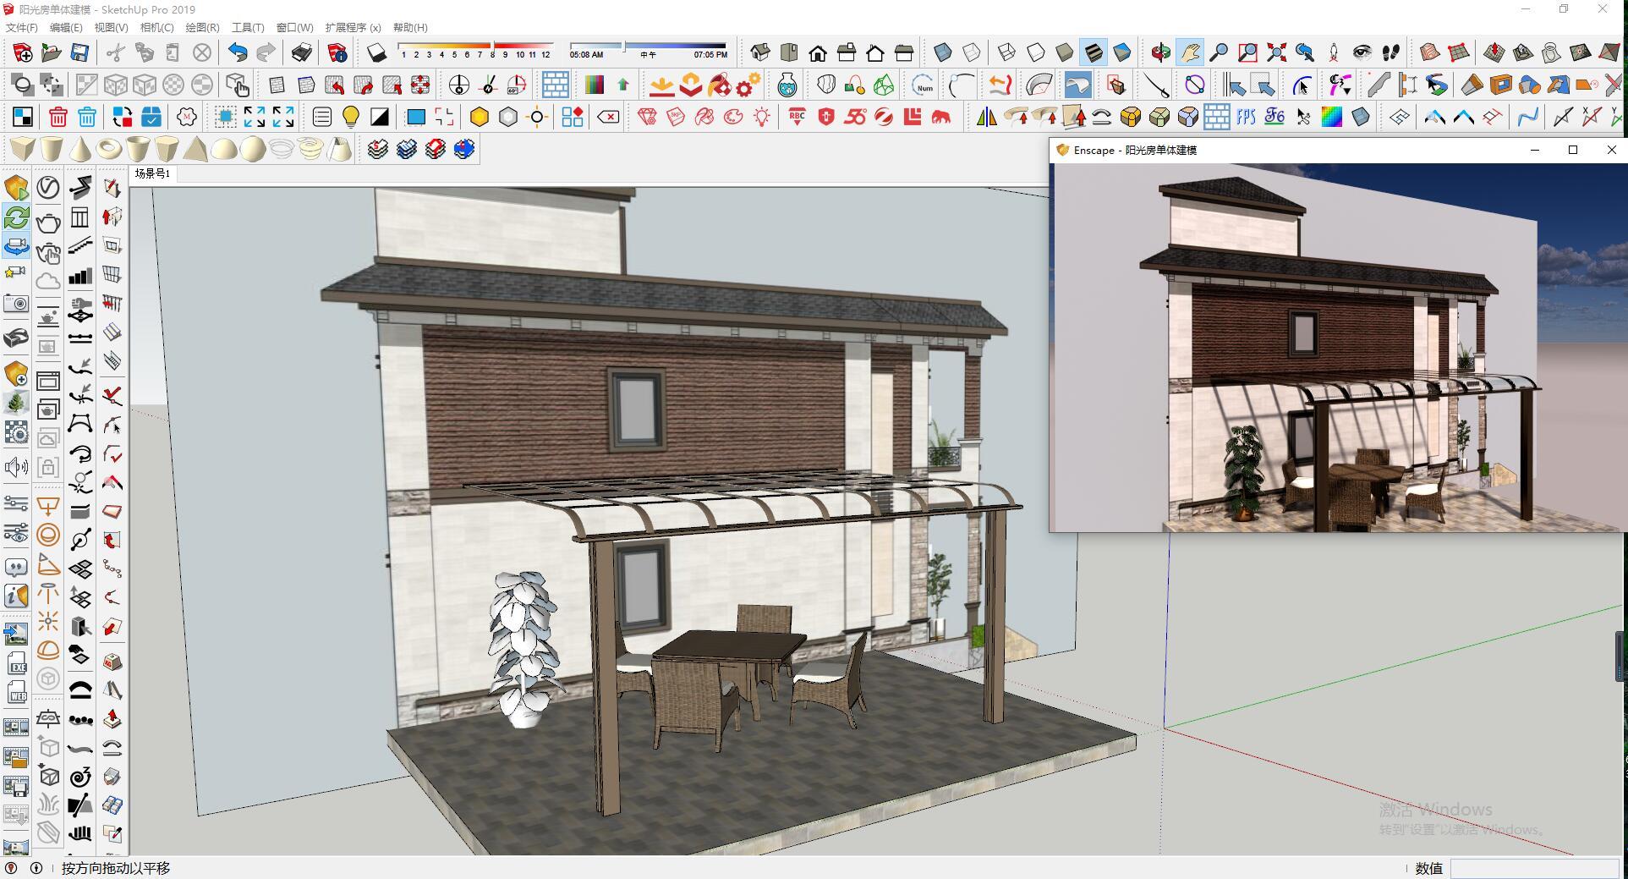This screenshot has width=1628, height=879.
Task: Activate the Look Around eye tool
Action: (x=1363, y=52)
